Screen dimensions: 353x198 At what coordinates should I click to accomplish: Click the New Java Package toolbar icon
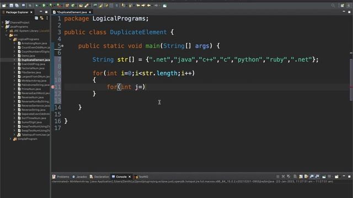pyautogui.click(x=67, y=5)
